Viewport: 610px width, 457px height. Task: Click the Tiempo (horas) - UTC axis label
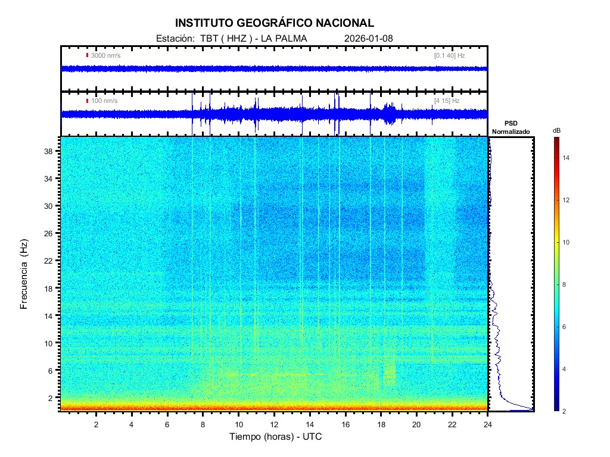(276, 437)
